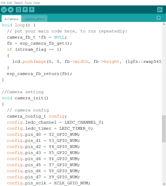Click the 'config.pin_d7 = Y9_GPIO_NUM;' line

43,177
